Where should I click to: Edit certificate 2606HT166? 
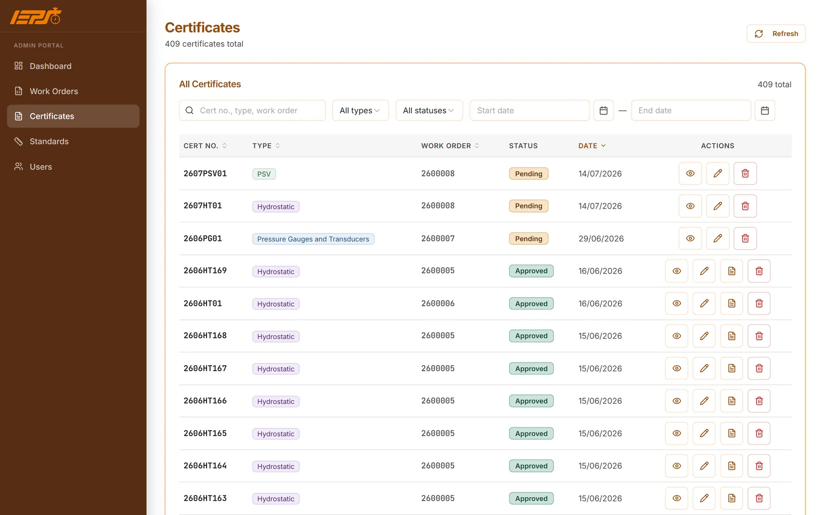pyautogui.click(x=704, y=401)
